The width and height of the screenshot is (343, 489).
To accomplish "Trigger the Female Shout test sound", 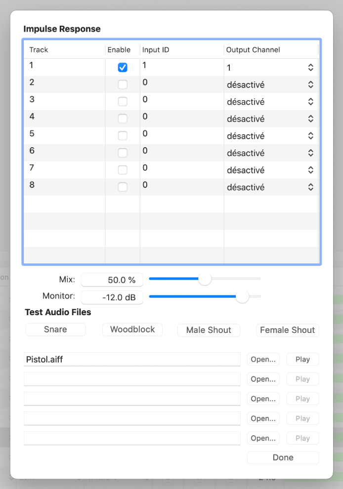I will click(x=288, y=330).
